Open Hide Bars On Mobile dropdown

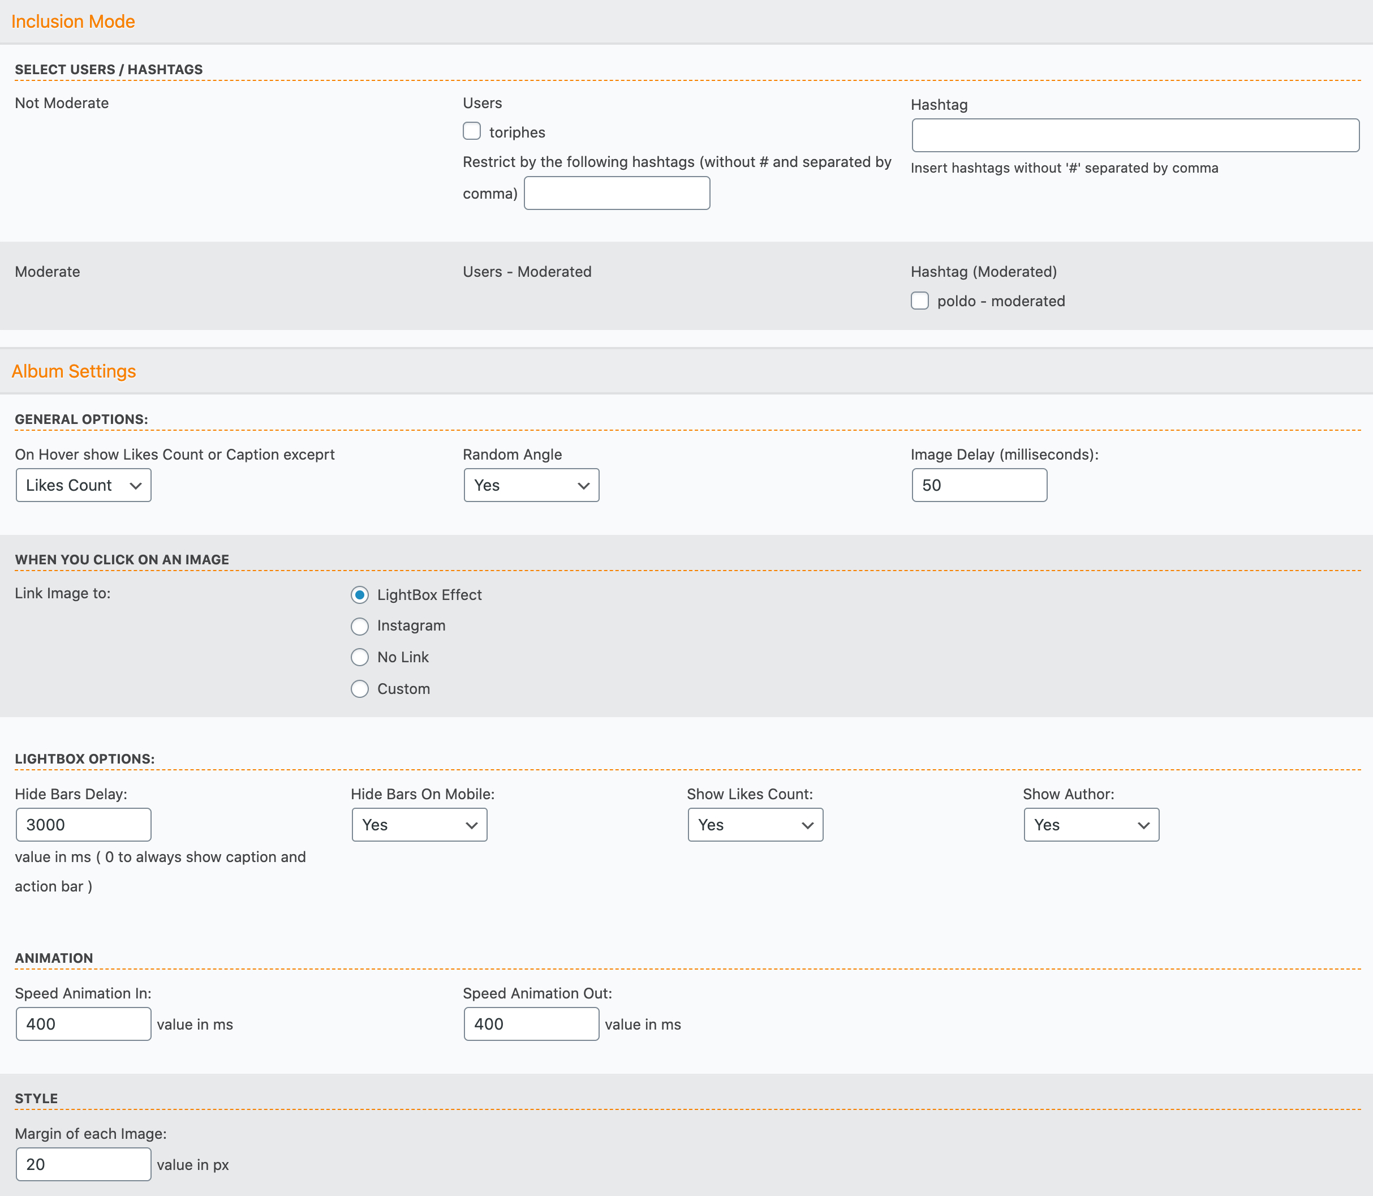click(x=419, y=825)
